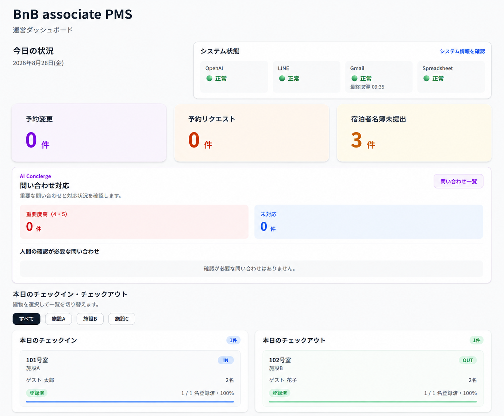
Task: Click the Spreadsheet green status indicator
Action: [x=426, y=79]
